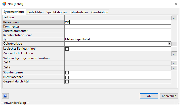Select the Betriebsdaten tab

[78, 12]
